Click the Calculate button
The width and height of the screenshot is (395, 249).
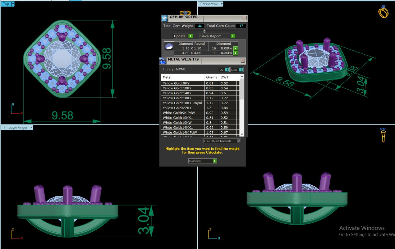click(202, 161)
